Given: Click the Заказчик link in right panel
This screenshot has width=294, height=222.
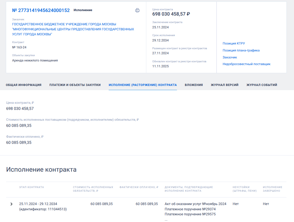Looking at the screenshot, I should coord(230,57).
